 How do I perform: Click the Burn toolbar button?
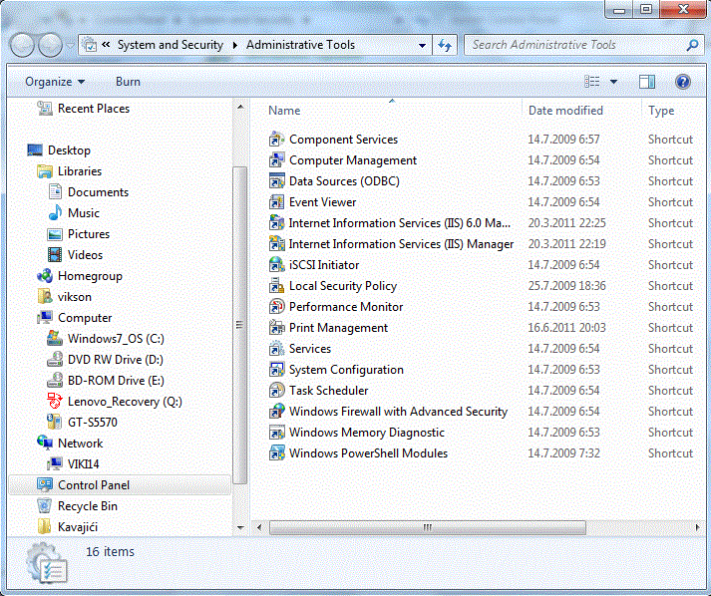(128, 82)
